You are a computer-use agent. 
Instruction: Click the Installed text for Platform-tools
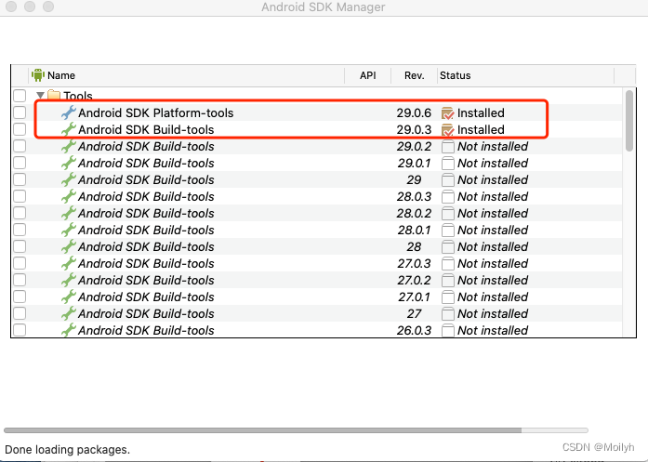pos(481,112)
